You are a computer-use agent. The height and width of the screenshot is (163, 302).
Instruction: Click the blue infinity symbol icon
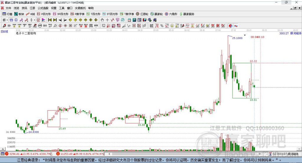tap(236, 26)
